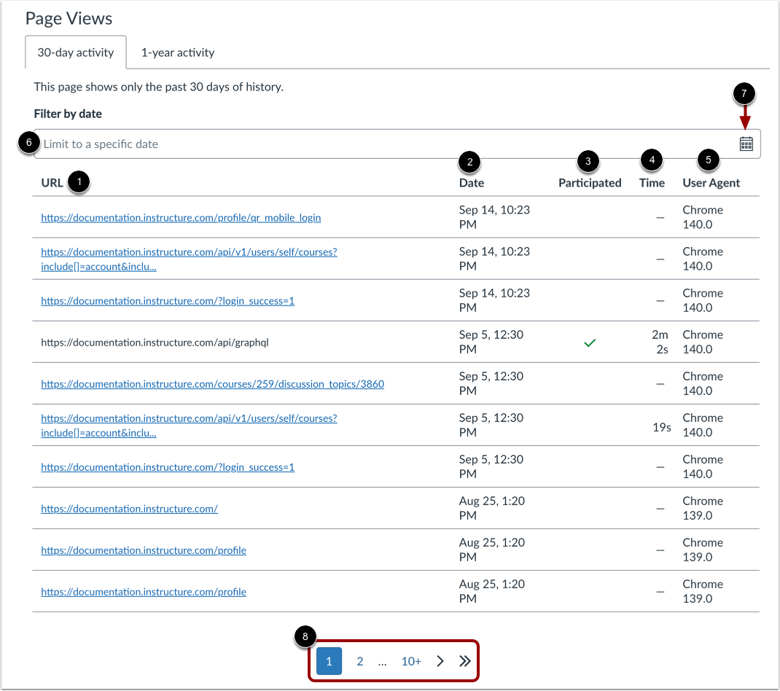The image size is (780, 691).
Task: Open the discussion_topics/3860 course link
Action: [x=212, y=383]
